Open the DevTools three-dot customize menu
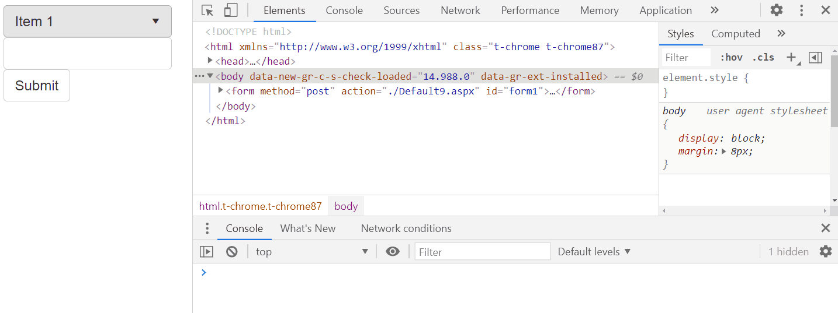Viewport: 838px width, 313px height. click(801, 10)
